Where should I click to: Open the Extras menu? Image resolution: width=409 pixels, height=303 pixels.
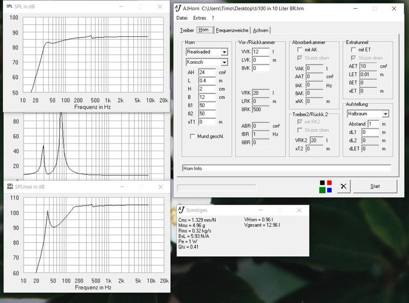click(x=200, y=18)
